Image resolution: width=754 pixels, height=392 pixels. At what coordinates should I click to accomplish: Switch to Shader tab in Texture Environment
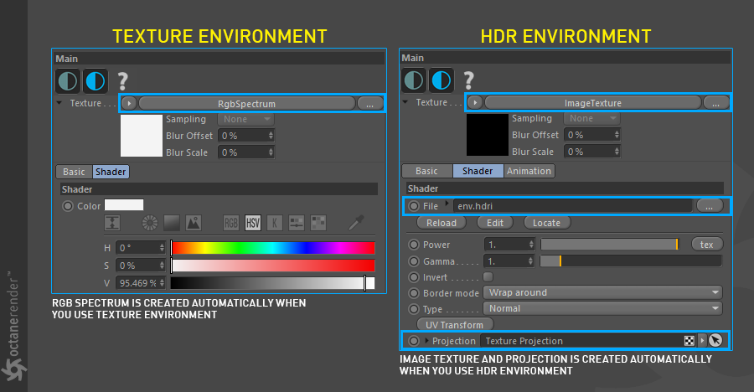111,172
